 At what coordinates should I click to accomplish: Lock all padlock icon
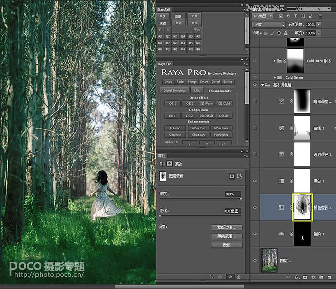pyautogui.click(x=286, y=33)
